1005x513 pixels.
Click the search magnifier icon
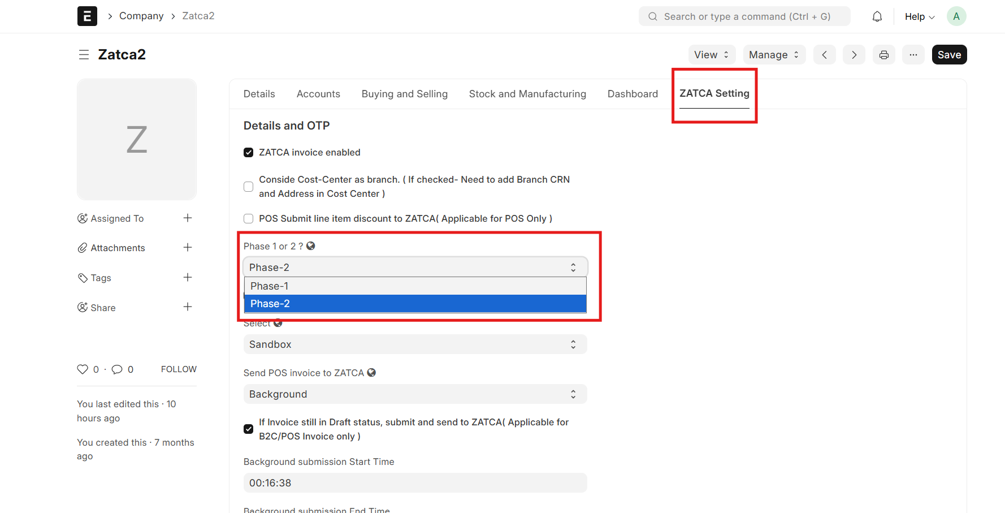(x=652, y=16)
